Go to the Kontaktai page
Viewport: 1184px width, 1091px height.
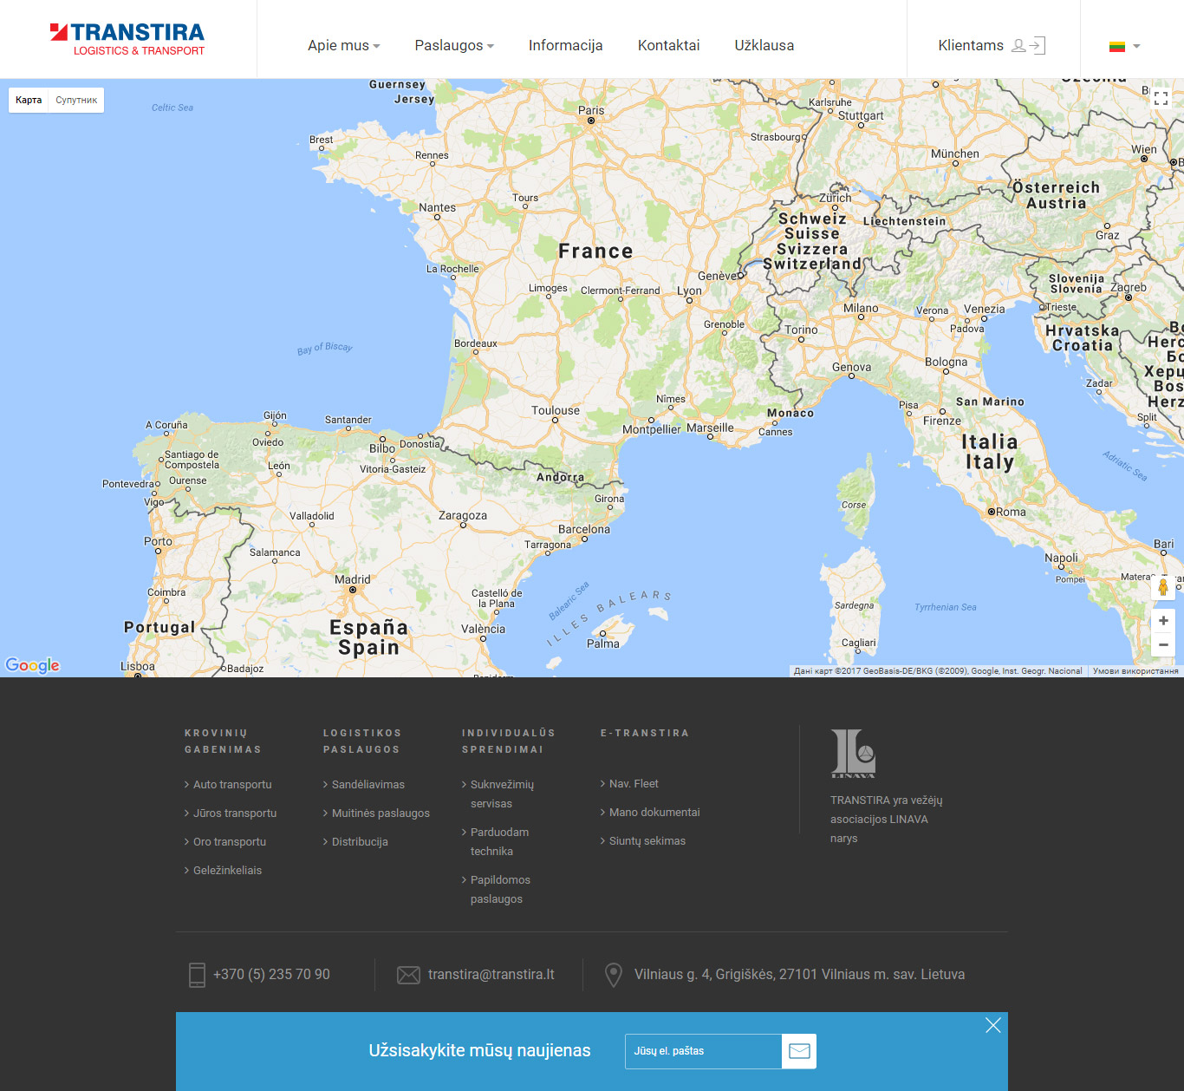pos(668,45)
